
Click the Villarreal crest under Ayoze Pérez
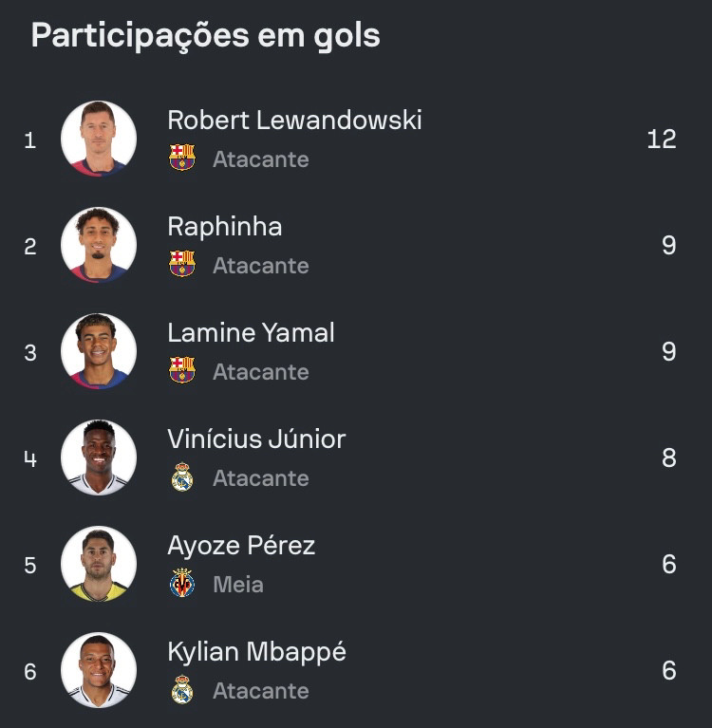point(182,583)
